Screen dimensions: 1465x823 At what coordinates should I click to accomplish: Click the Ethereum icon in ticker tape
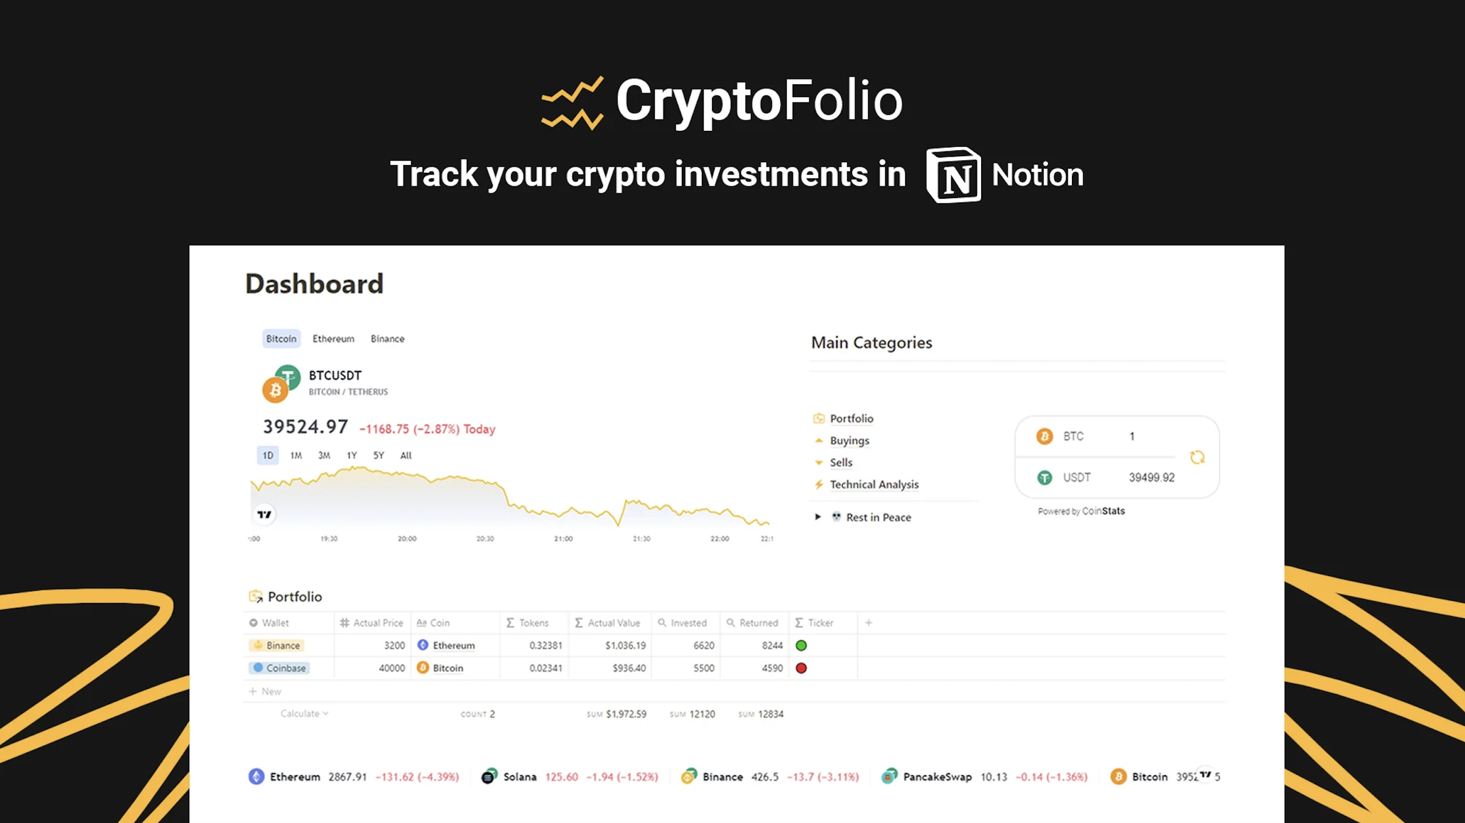[x=256, y=776]
